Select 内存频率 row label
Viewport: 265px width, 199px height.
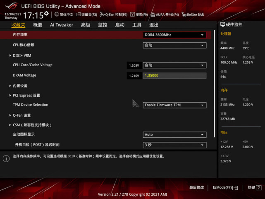[x=20, y=35]
